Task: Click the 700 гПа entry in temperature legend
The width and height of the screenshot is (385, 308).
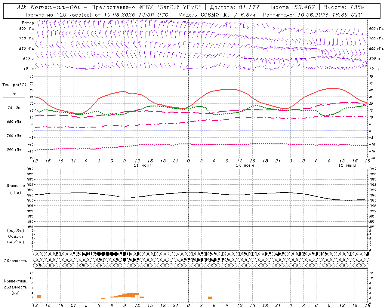Action: (14, 135)
